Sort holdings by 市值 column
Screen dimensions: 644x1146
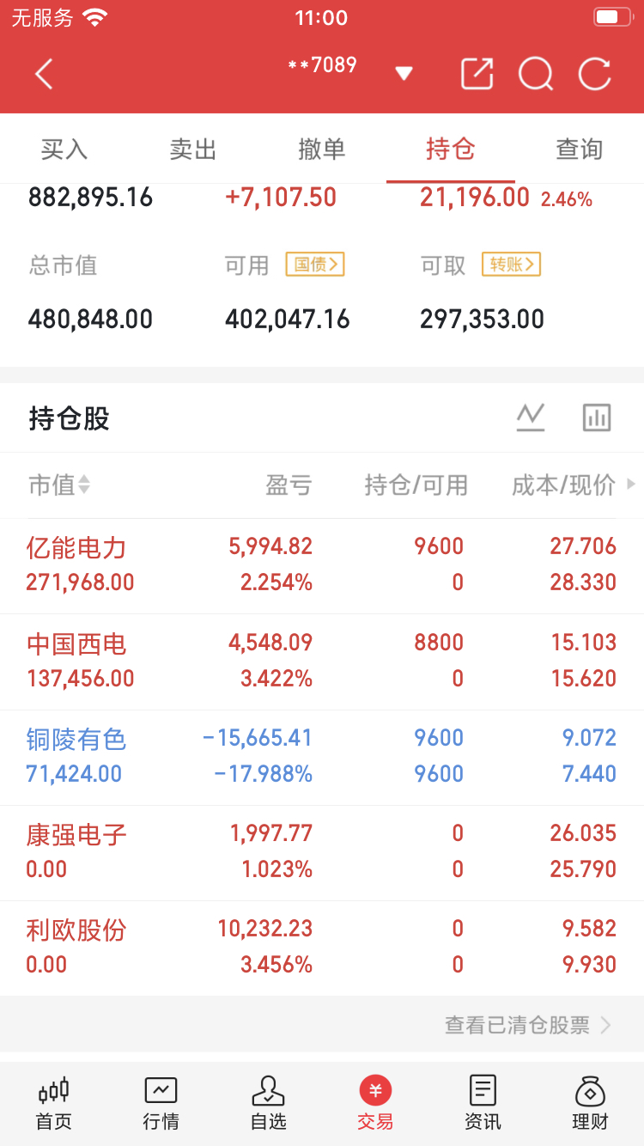coord(59,485)
